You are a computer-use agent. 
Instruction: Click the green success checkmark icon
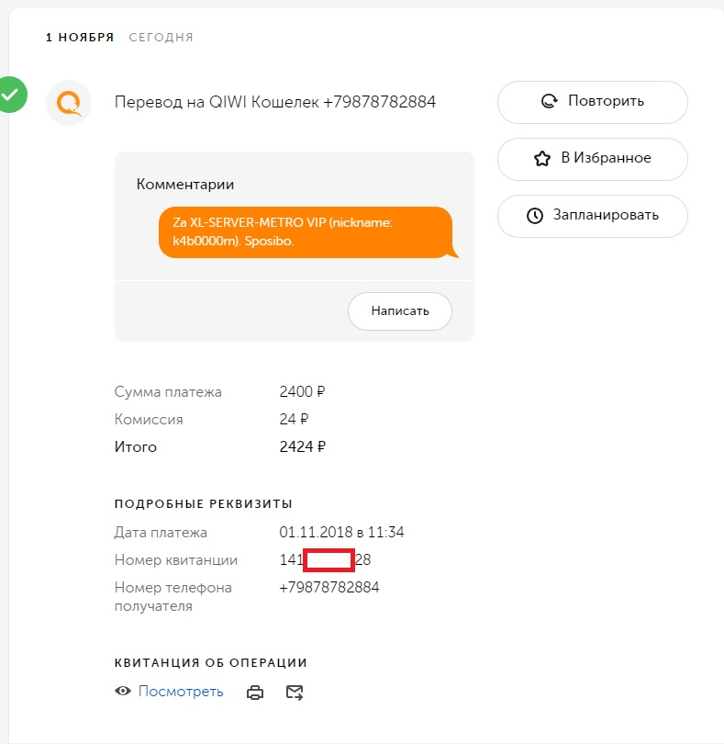point(10,94)
